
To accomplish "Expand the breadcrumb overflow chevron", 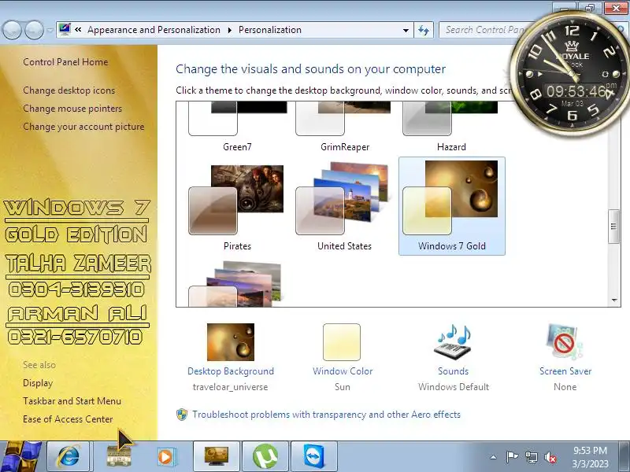I will [x=78, y=29].
